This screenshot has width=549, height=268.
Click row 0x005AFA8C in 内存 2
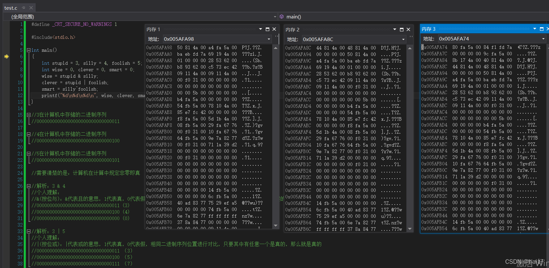[x=343, y=48]
